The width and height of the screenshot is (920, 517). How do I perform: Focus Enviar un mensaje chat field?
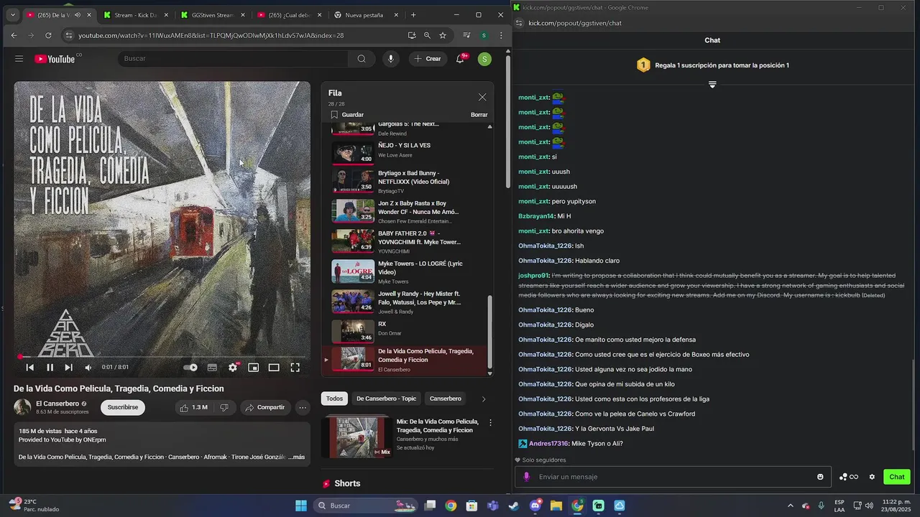coord(672,477)
